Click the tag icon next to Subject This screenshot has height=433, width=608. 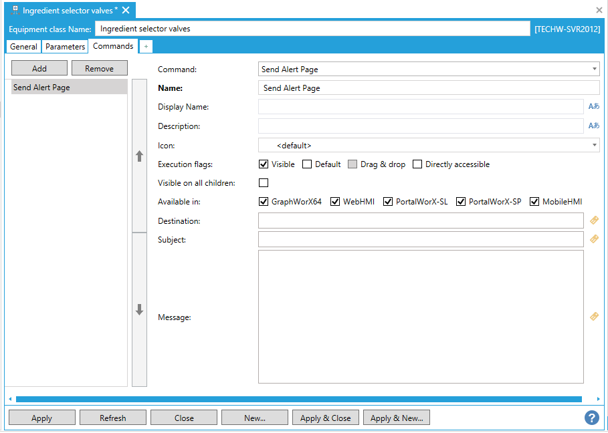(594, 239)
